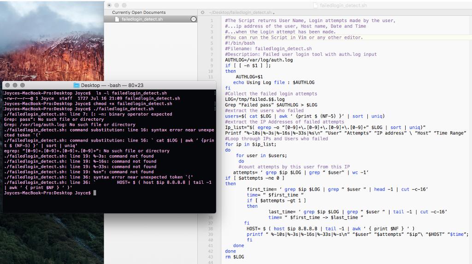Screen dimensions: 472x264
Task: Close failedlogin_detect.sh using the sidebar X button
Action: pyautogui.click(x=194, y=19)
